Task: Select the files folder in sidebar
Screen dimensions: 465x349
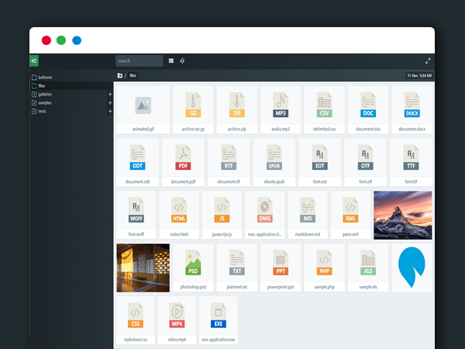Action: point(42,86)
